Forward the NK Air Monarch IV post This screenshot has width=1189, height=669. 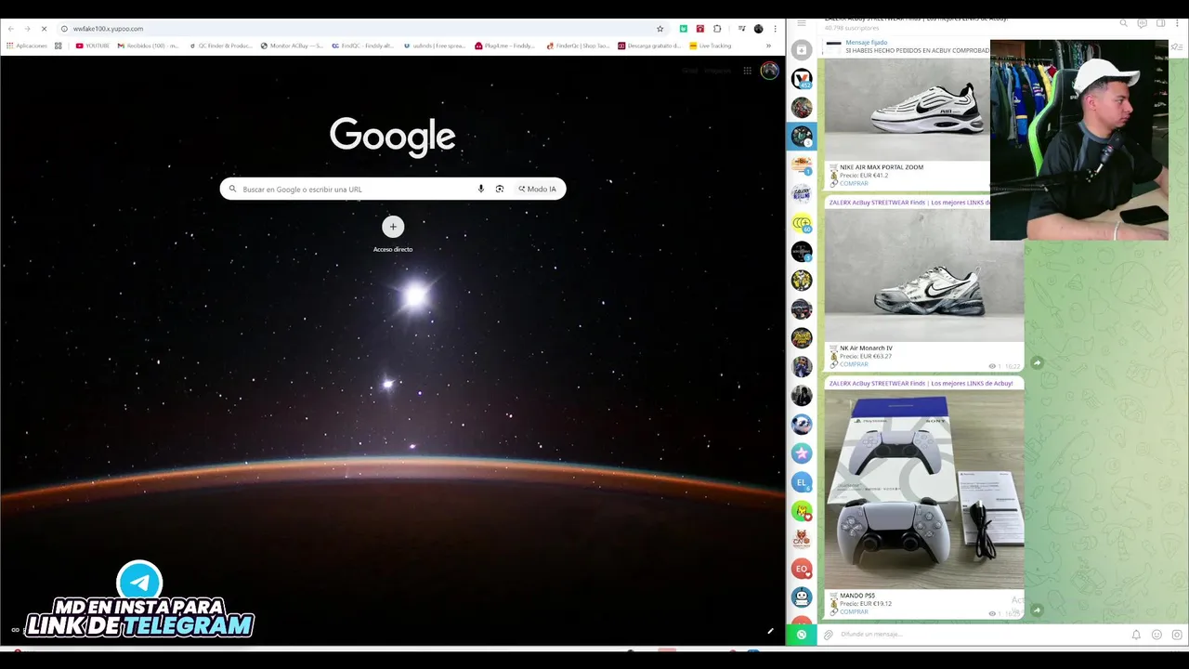click(1037, 363)
